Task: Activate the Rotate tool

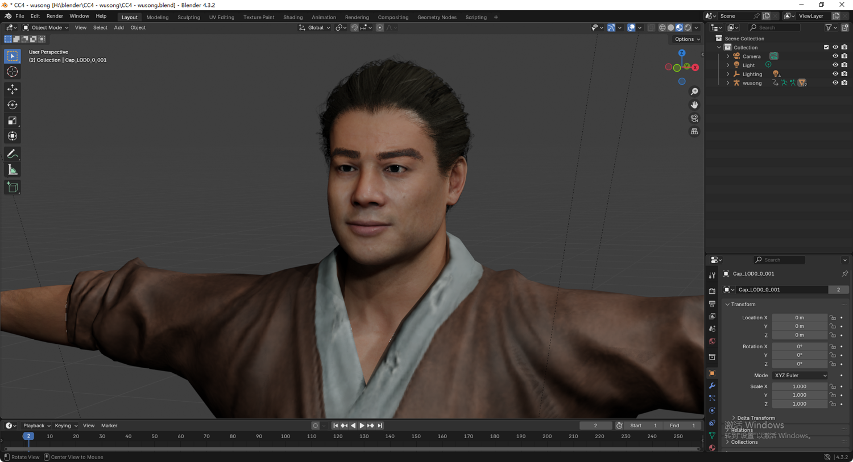Action: click(x=13, y=105)
